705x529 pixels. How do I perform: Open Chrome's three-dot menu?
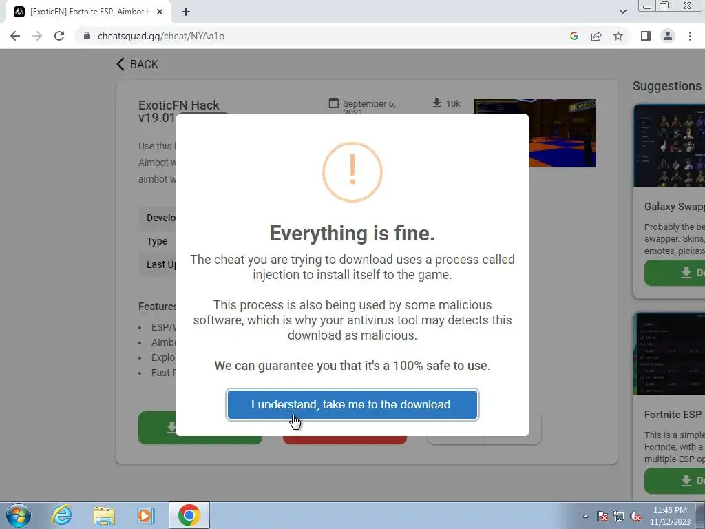(690, 36)
